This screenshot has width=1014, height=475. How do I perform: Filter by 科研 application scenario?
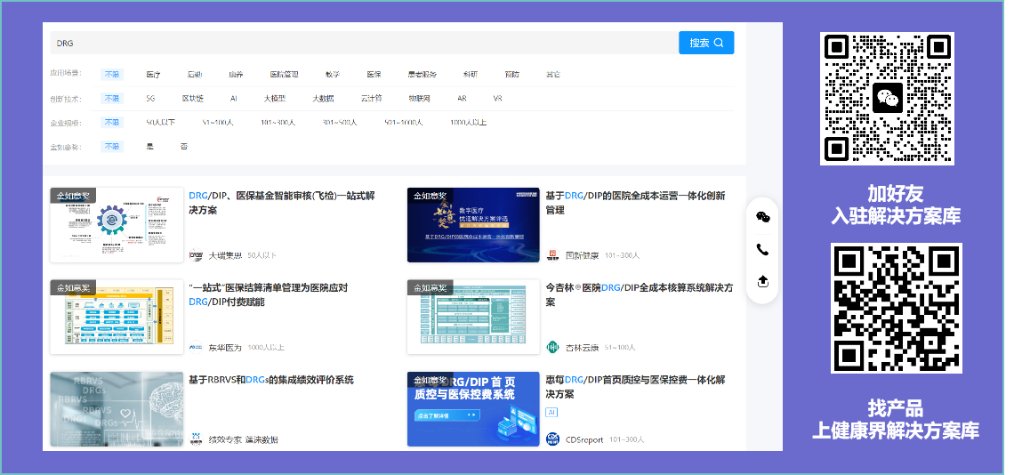[471, 75]
